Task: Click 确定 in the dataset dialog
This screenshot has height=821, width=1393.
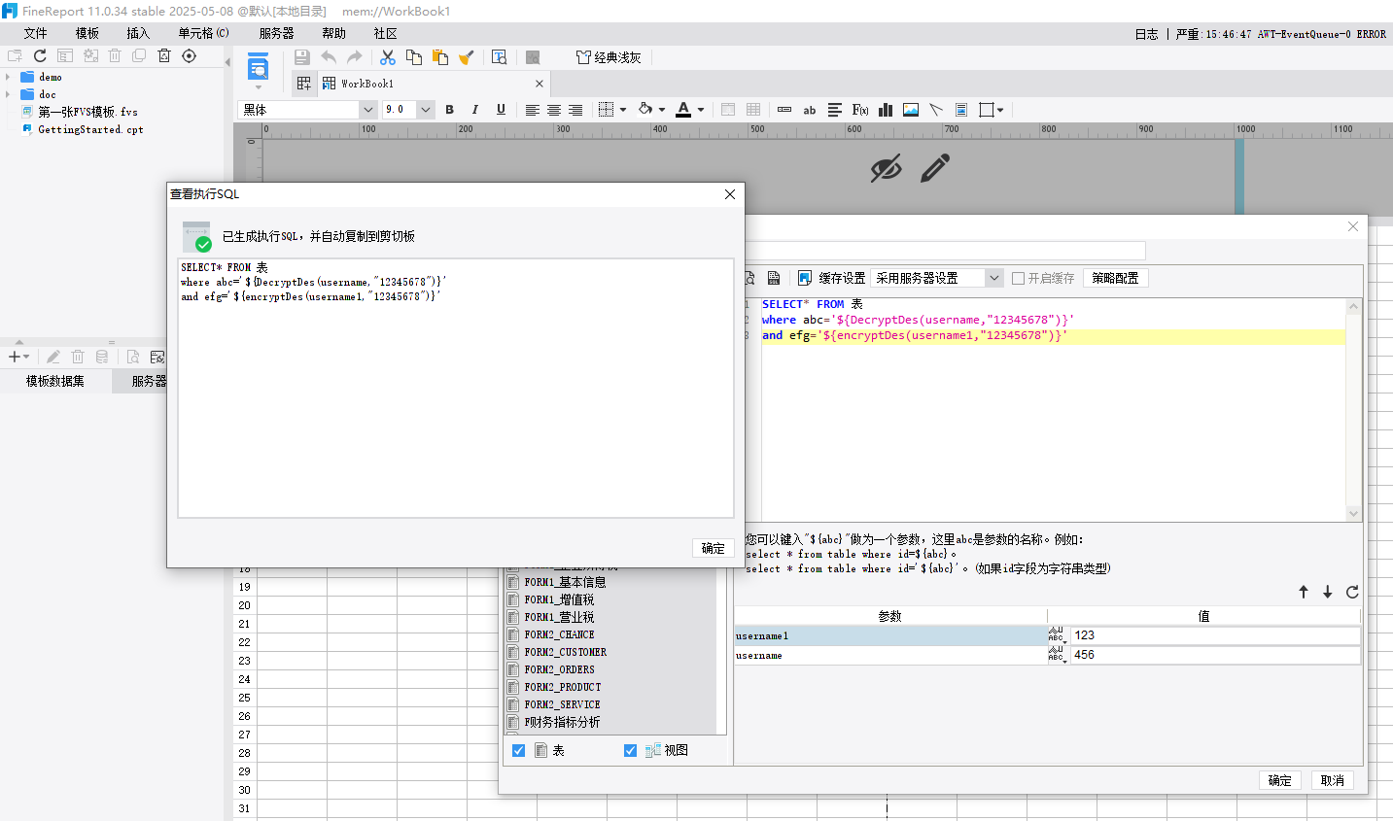Action: coord(1280,780)
